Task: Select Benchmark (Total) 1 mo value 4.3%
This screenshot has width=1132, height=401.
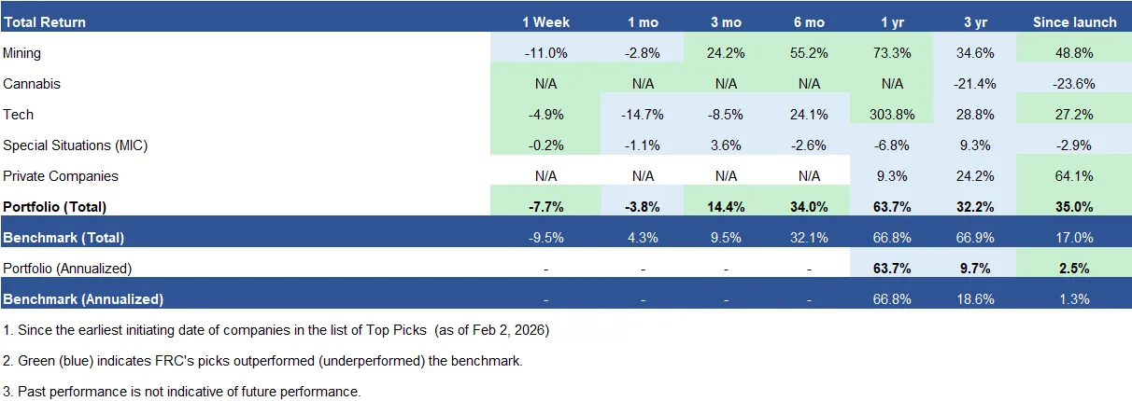Action: pyautogui.click(x=643, y=238)
